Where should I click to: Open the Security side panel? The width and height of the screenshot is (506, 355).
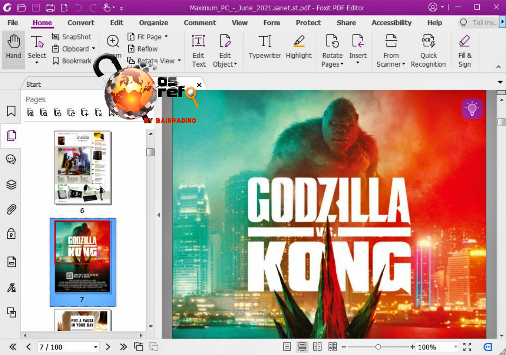click(11, 234)
